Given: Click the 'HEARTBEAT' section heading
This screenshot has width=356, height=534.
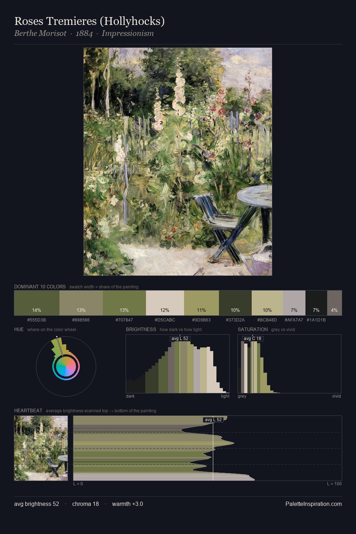Looking at the screenshot, I should pos(28,411).
